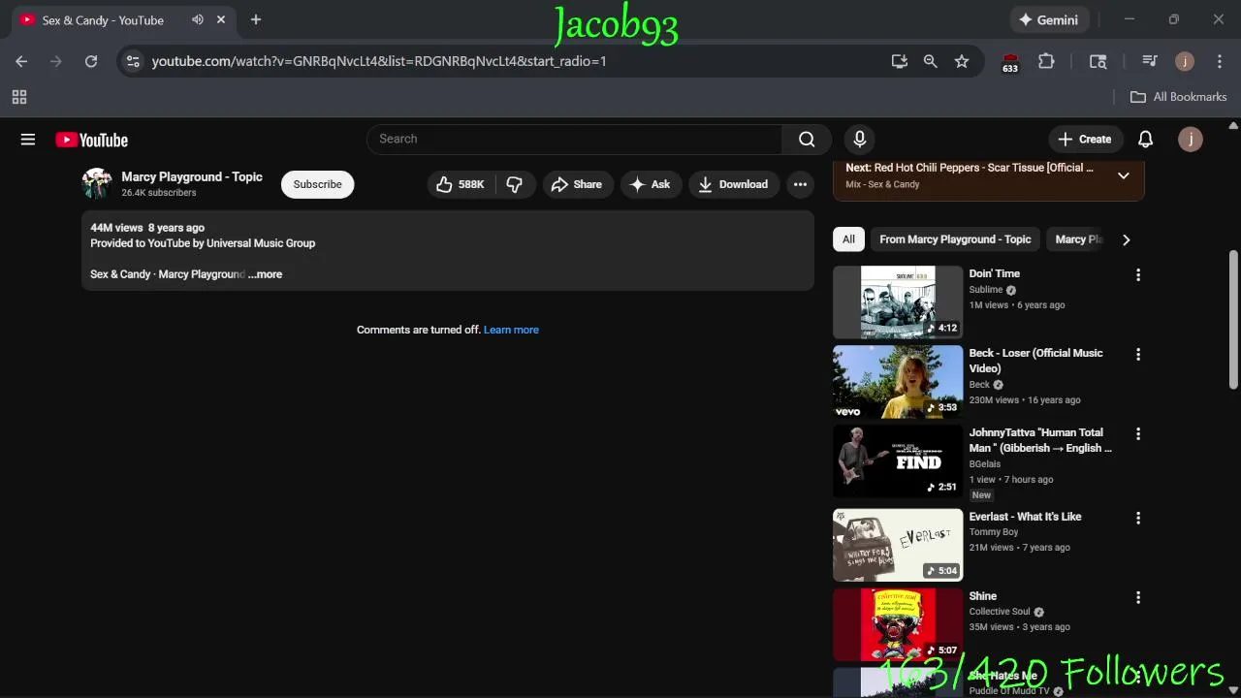Open Everlast - What It's Like title
The height and width of the screenshot is (698, 1241).
1025,517
